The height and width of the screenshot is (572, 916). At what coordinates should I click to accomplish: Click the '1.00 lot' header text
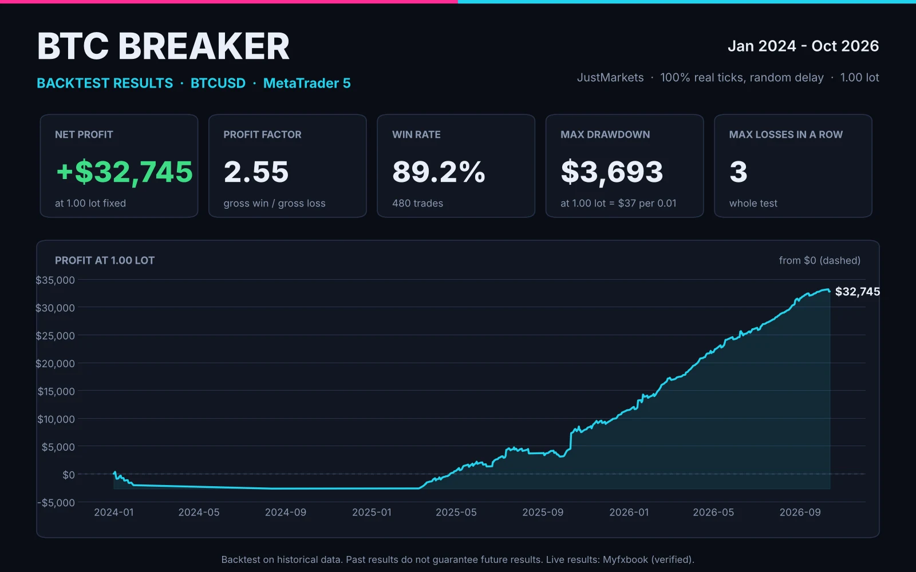[860, 77]
